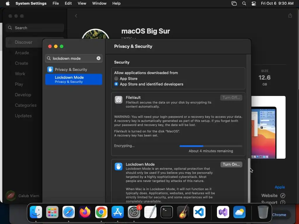
Task: Select the App Store only radio option
Action: tap(116, 78)
